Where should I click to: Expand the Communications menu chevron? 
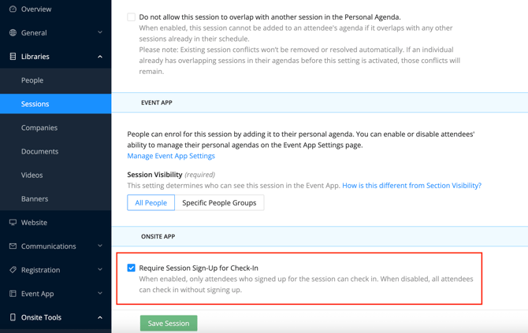pos(100,246)
